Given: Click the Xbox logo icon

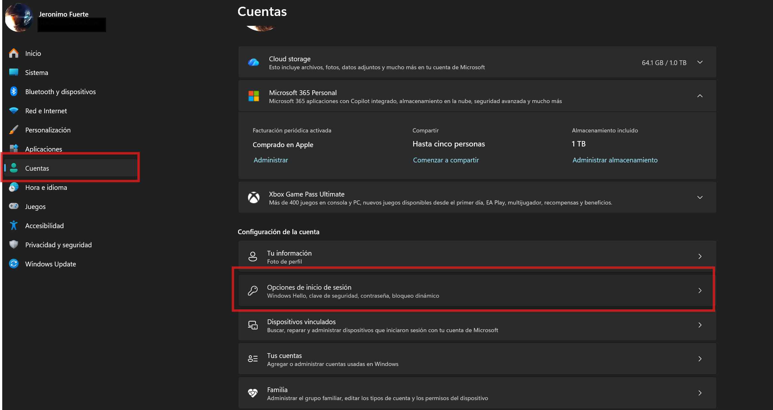Looking at the screenshot, I should click(x=254, y=198).
